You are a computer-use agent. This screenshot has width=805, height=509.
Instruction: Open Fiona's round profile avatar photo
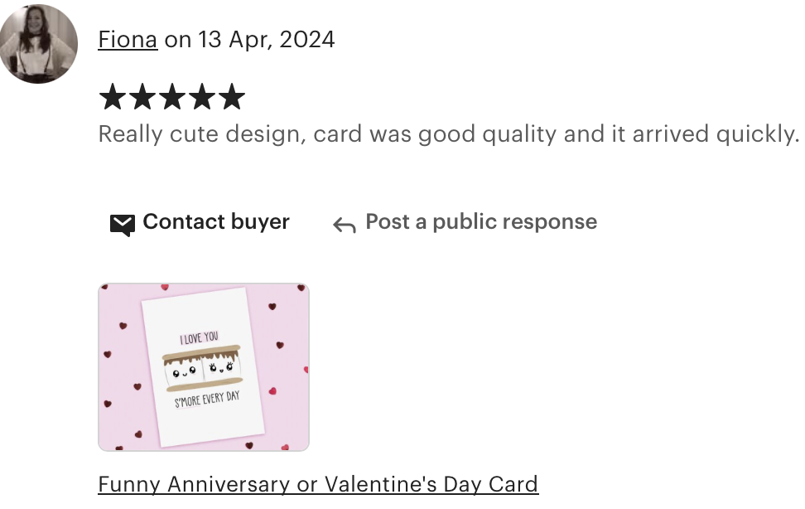point(38,43)
